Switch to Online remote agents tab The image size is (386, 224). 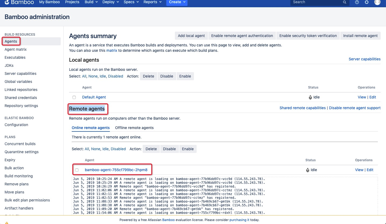click(91, 128)
